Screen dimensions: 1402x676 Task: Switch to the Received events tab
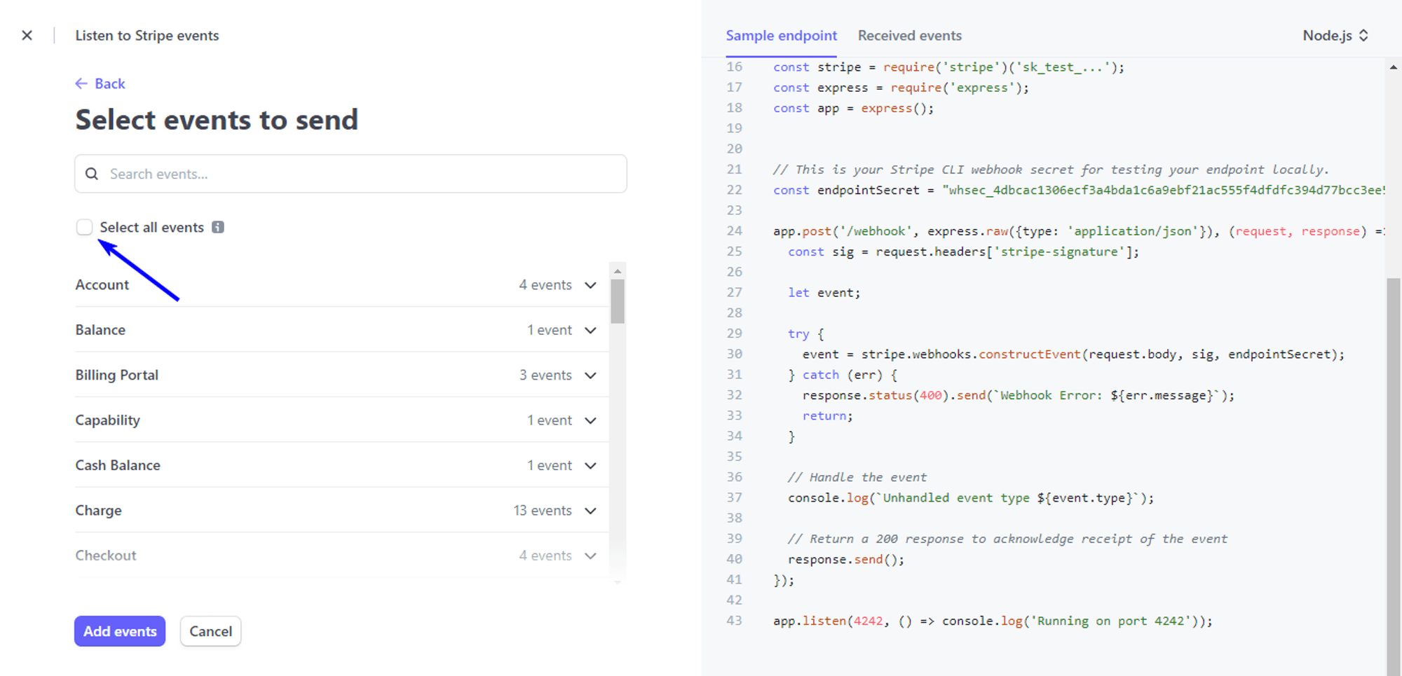click(x=909, y=36)
